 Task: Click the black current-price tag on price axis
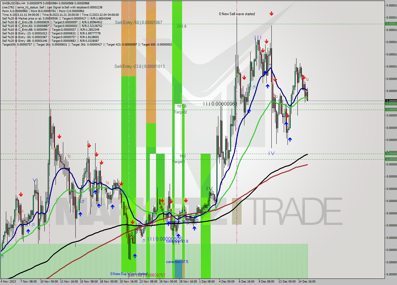tap(391, 101)
